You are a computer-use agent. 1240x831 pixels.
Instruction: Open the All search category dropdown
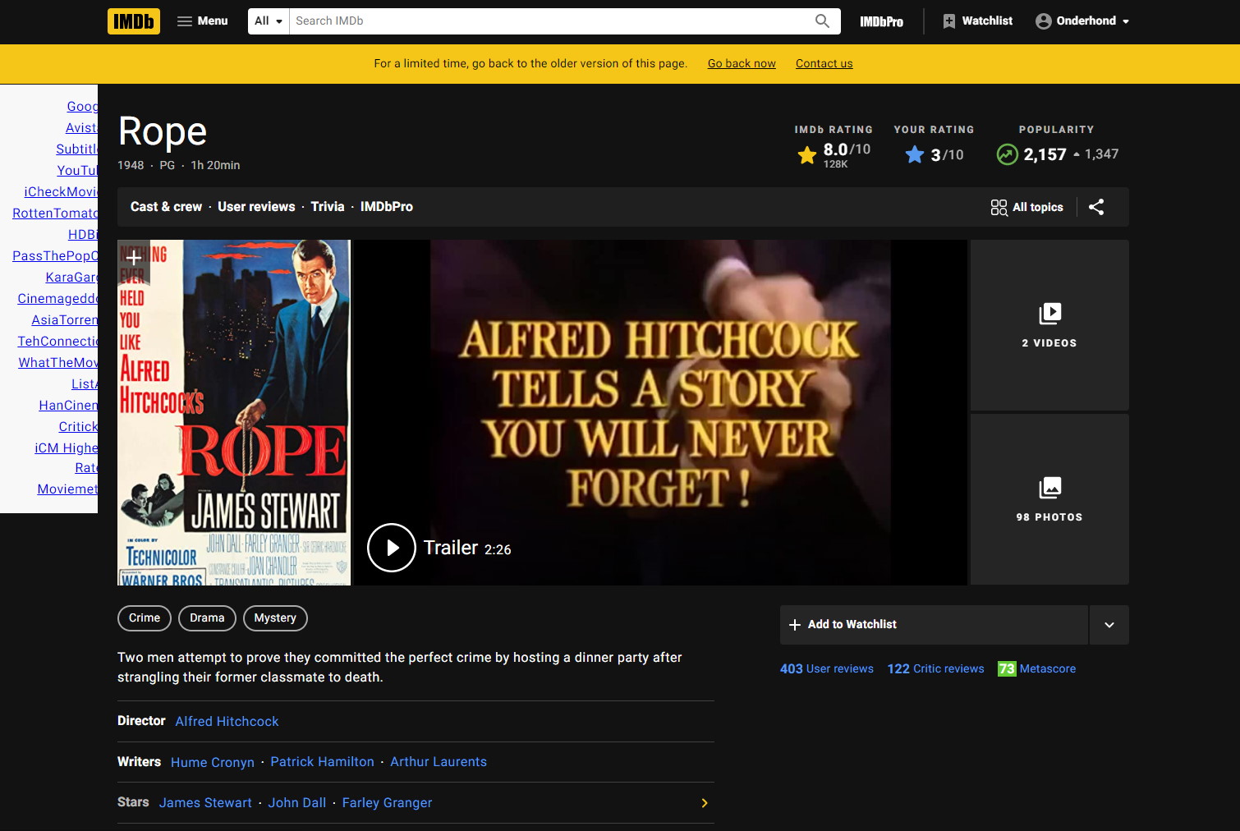point(269,21)
